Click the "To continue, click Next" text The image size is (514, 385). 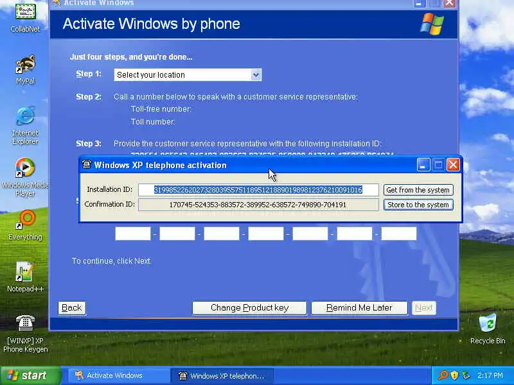(x=111, y=261)
